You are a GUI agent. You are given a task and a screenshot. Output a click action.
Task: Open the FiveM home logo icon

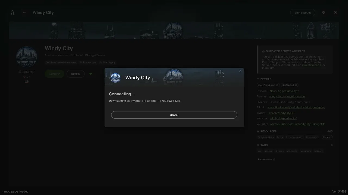13,12
